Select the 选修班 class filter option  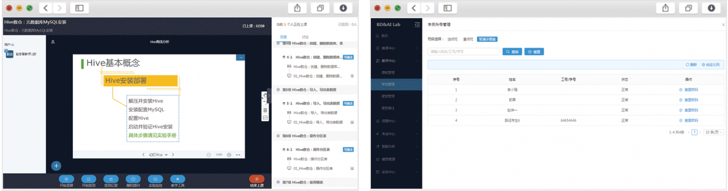tap(452, 39)
